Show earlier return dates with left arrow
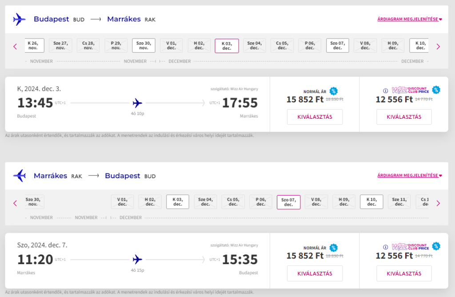This screenshot has width=455, height=297. pos(15,203)
